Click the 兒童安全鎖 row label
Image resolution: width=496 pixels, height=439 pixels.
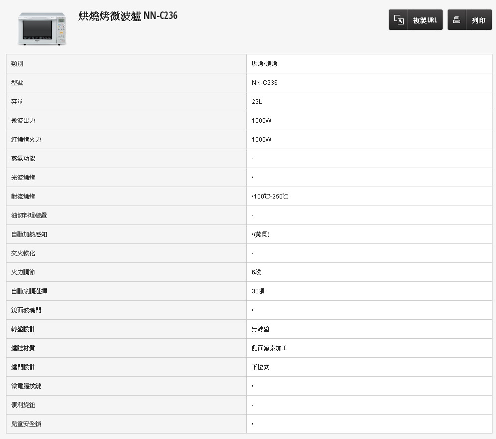(26, 424)
